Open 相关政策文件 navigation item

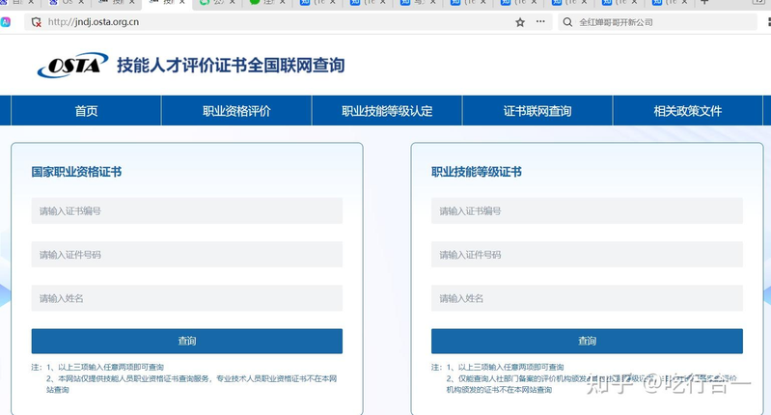pyautogui.click(x=687, y=111)
